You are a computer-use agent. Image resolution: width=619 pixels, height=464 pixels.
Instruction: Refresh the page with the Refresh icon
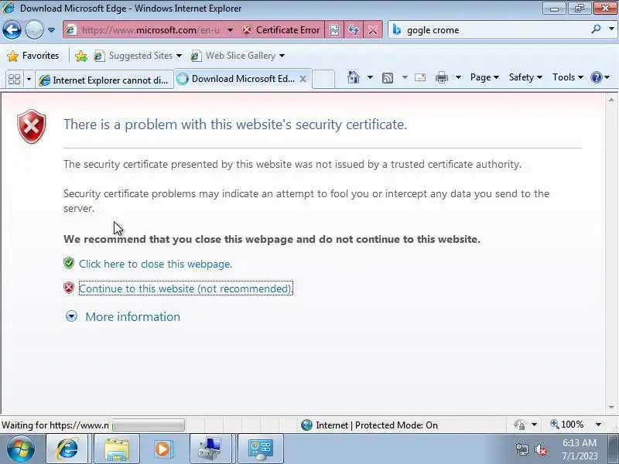[x=354, y=30]
